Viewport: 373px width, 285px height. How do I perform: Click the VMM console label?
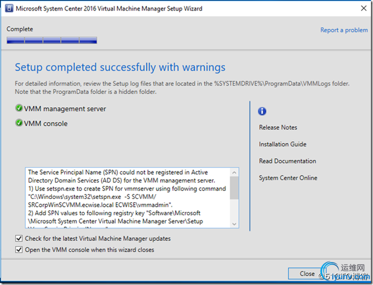click(x=45, y=123)
